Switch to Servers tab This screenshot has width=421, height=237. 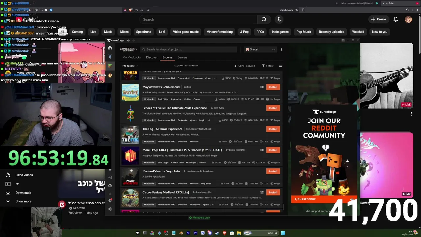[x=182, y=57]
